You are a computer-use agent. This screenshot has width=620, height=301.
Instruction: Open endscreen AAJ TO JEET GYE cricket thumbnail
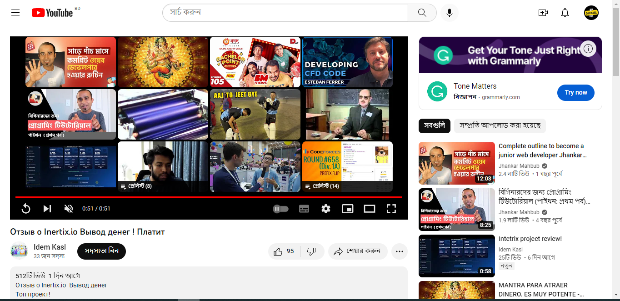coord(255,114)
